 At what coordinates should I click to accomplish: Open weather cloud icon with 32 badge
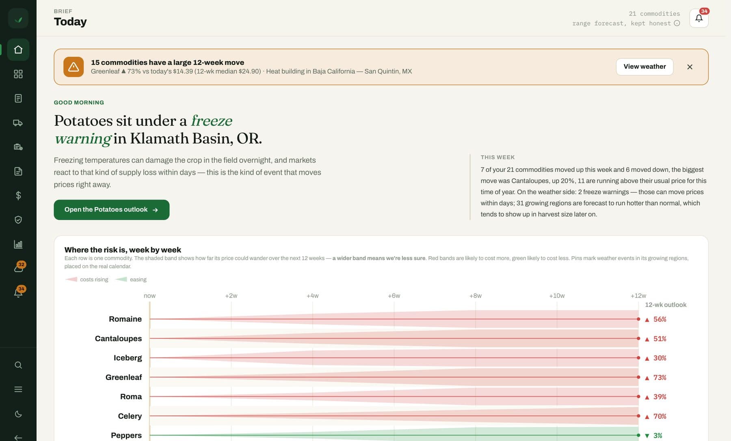(x=19, y=268)
